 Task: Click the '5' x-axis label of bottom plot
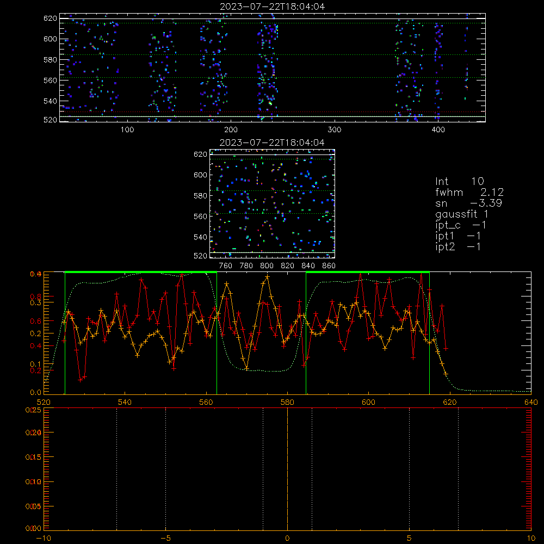click(x=410, y=538)
